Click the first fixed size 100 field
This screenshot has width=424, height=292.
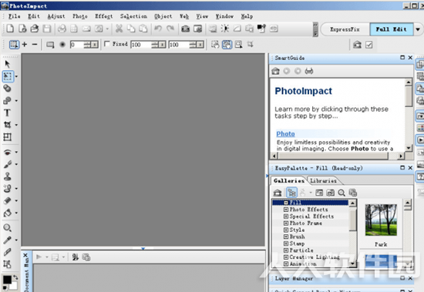coord(141,45)
